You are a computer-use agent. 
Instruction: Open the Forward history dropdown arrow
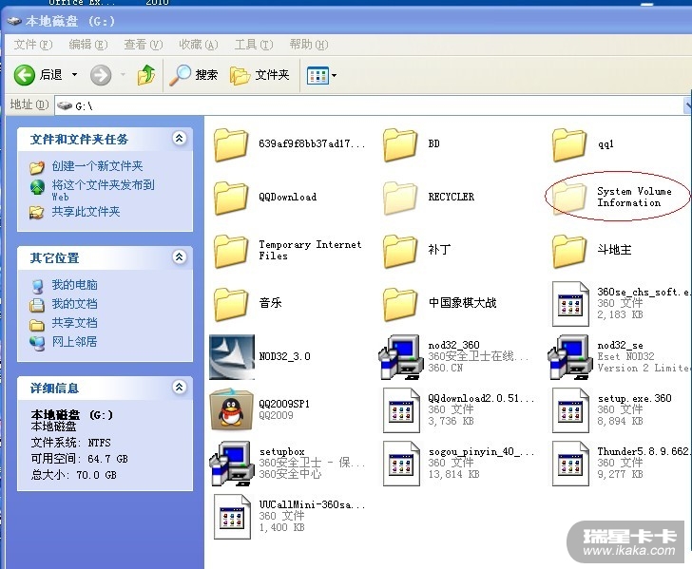tap(124, 74)
